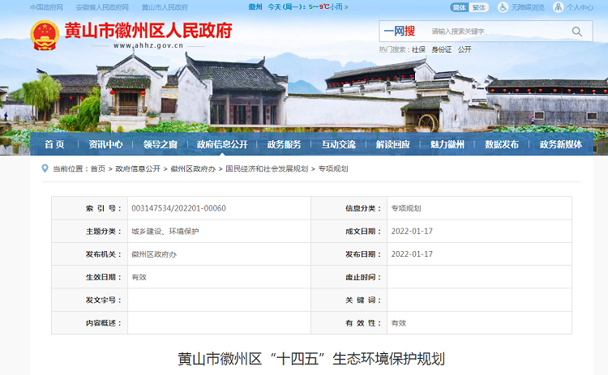Switch to simplified Chinese (简体)
The width and height of the screenshot is (608, 375).
click(x=460, y=7)
